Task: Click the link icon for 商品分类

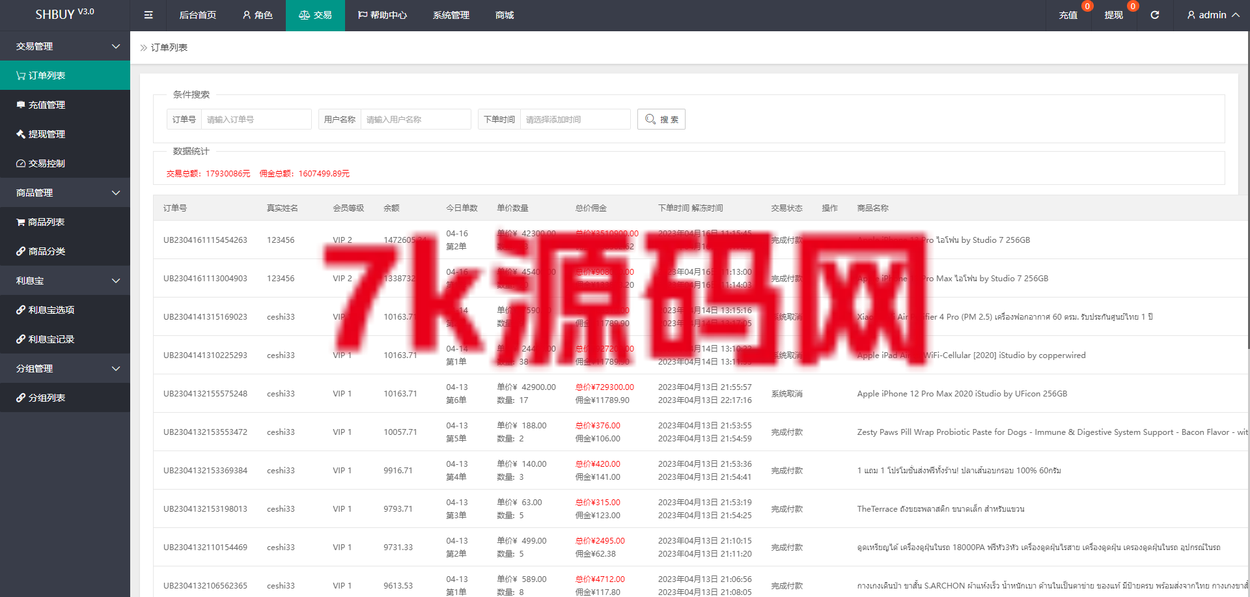Action: pyautogui.click(x=21, y=251)
